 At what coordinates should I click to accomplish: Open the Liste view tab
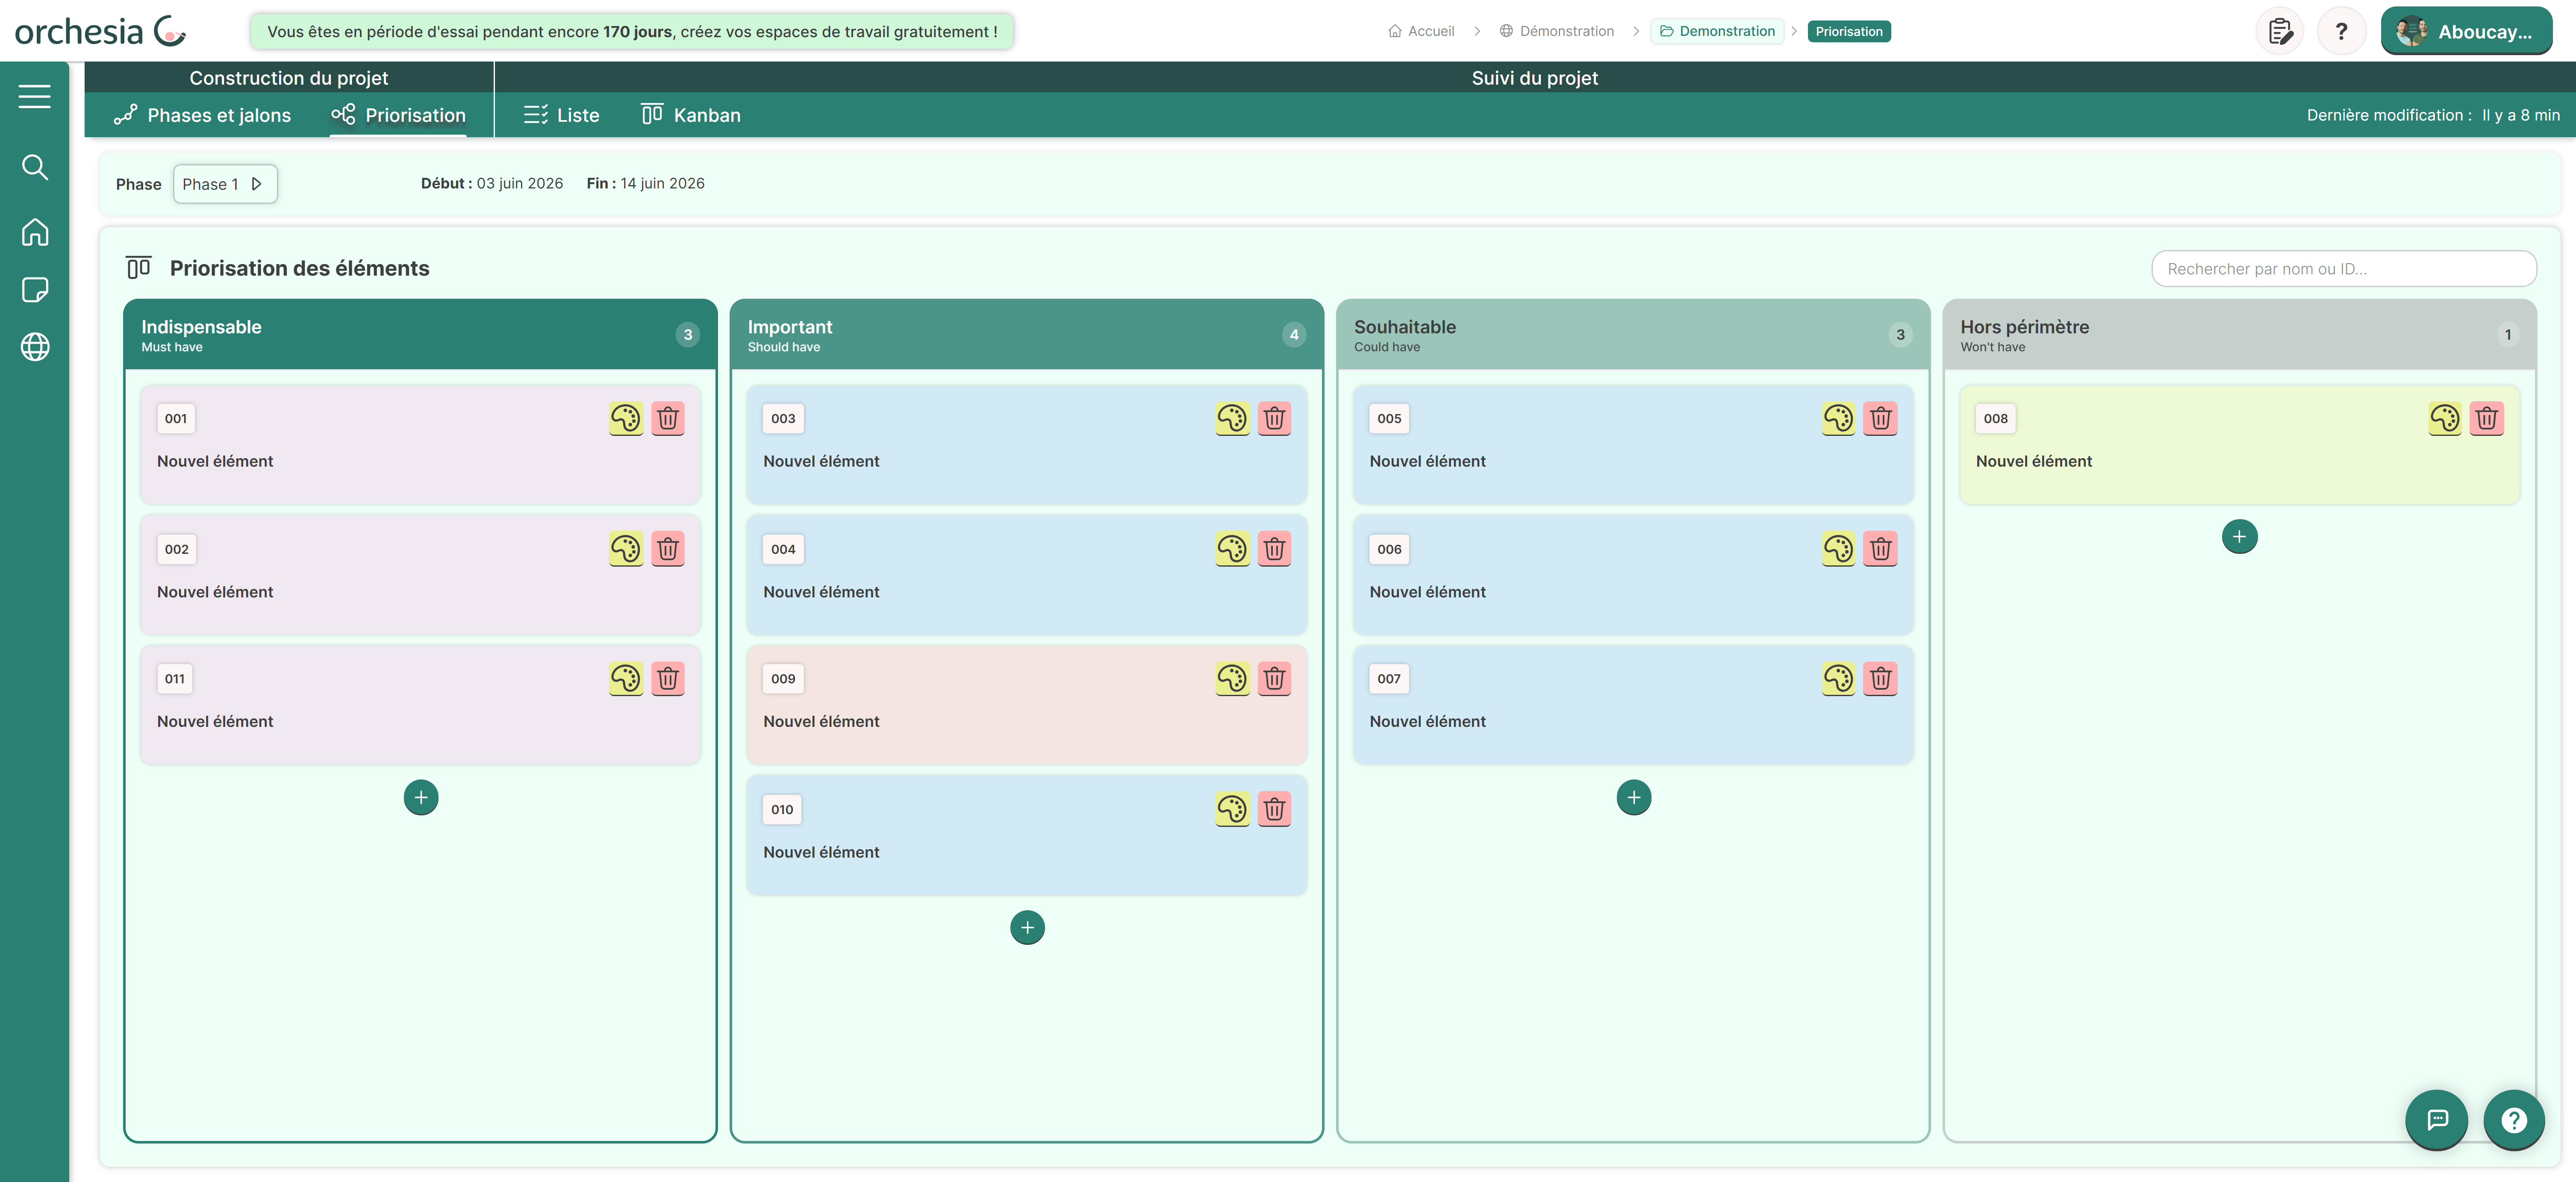pos(561,115)
